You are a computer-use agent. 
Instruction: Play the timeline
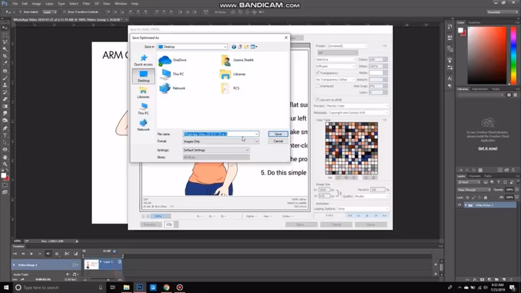pyautogui.click(x=31, y=254)
